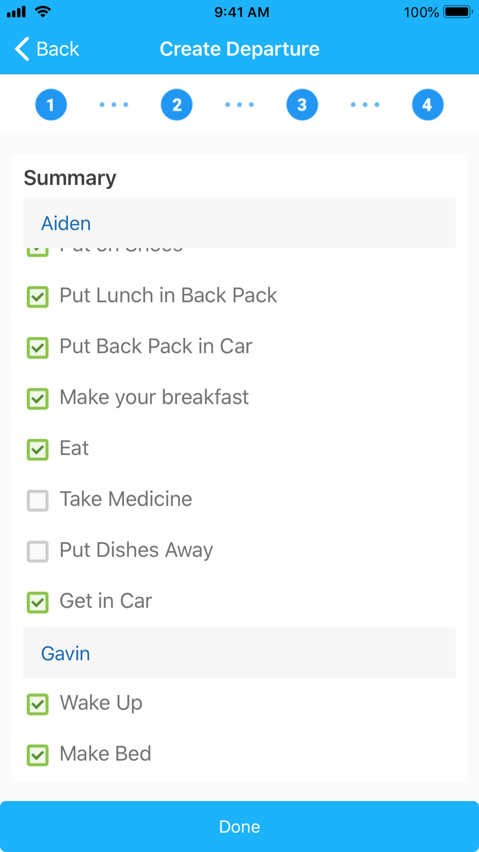This screenshot has height=852, width=479.
Task: Jump to step 2 circle
Action: click(177, 104)
